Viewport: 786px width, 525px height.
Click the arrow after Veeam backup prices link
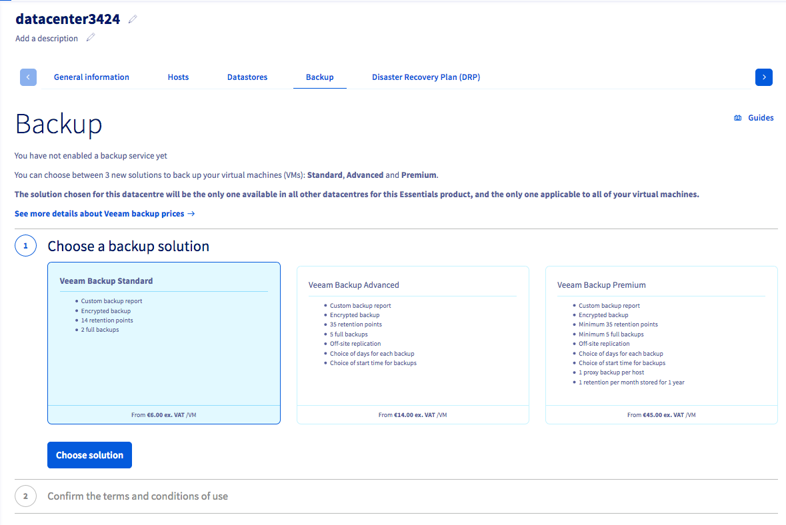click(192, 213)
